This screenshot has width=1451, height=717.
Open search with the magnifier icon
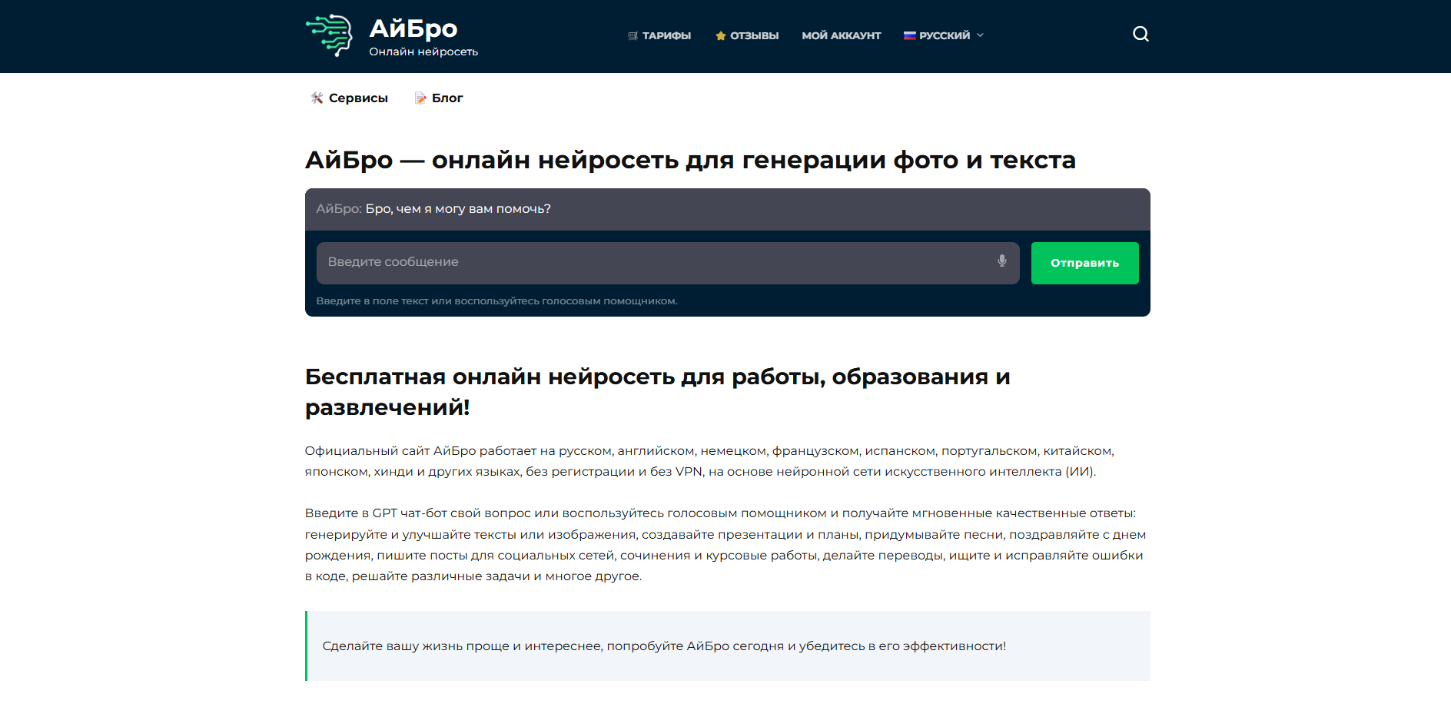[1141, 34]
